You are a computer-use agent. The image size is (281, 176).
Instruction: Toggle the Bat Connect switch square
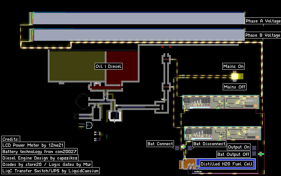coord(177,148)
